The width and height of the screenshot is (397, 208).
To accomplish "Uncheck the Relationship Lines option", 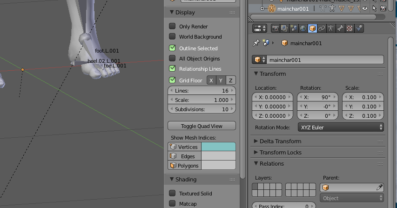I will [x=172, y=68].
